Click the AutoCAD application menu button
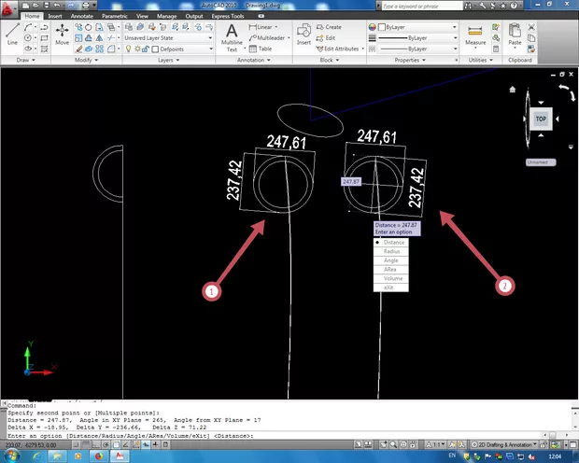 tap(9, 8)
